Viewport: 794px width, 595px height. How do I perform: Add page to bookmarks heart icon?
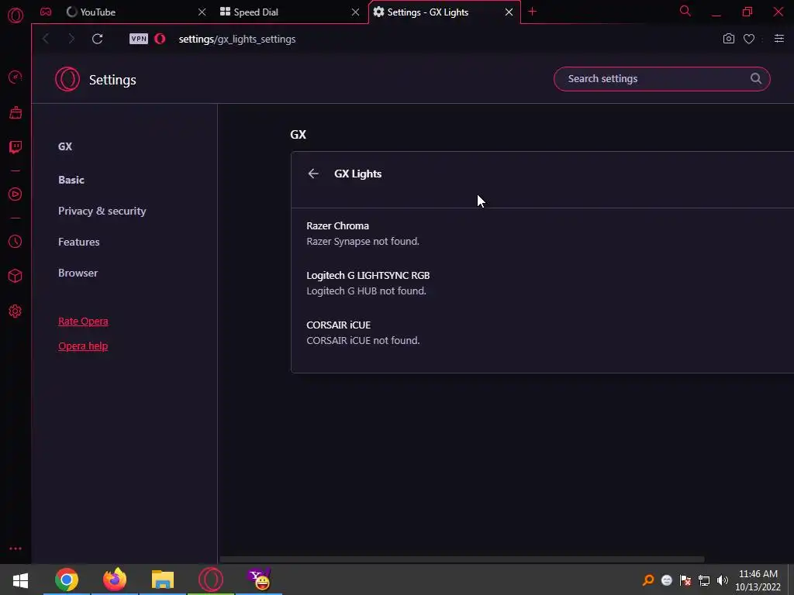(x=749, y=39)
